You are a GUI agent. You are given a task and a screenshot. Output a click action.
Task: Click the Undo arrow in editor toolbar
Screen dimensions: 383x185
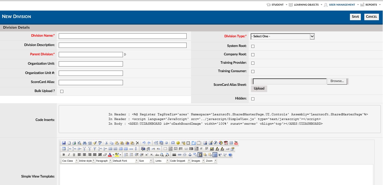coord(144,143)
